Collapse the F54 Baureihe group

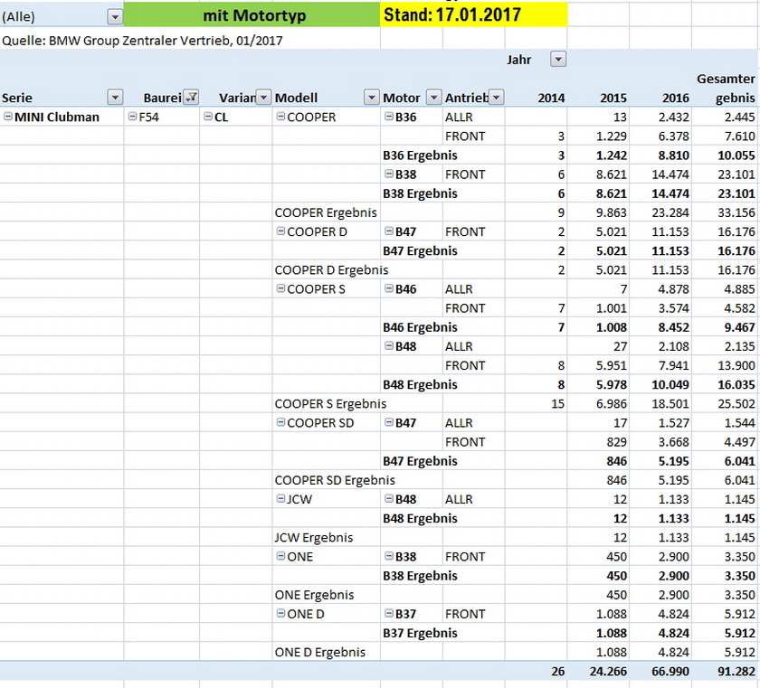(132, 117)
